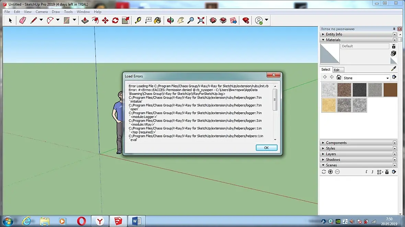The image size is (405, 227).
Task: Click the current material preview thumbnail
Action: (330, 53)
